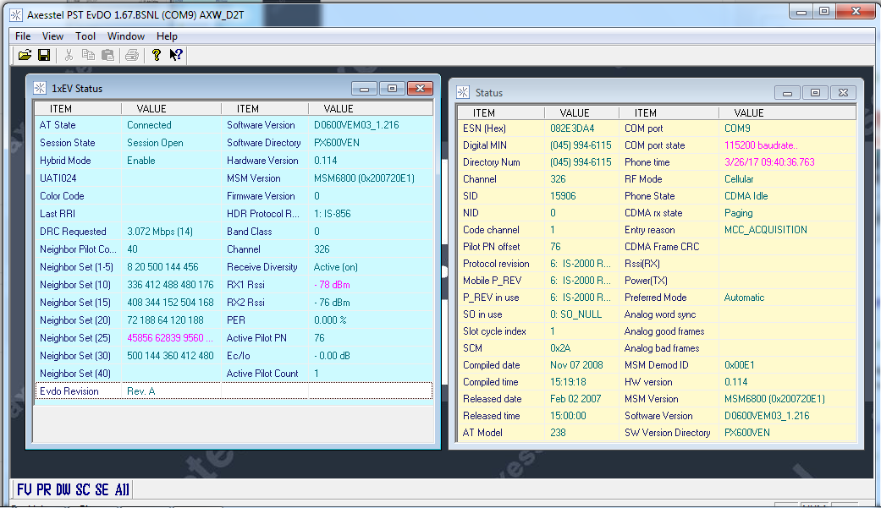Click AT Model value 238
Image resolution: width=881 pixels, height=508 pixels.
tap(558, 433)
